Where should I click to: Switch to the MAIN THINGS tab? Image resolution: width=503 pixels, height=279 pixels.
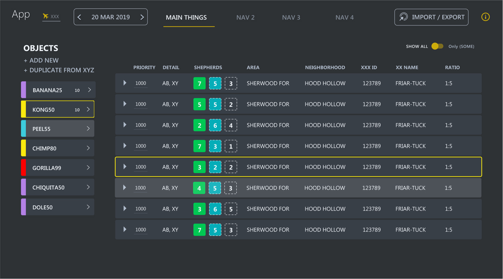pos(186,17)
